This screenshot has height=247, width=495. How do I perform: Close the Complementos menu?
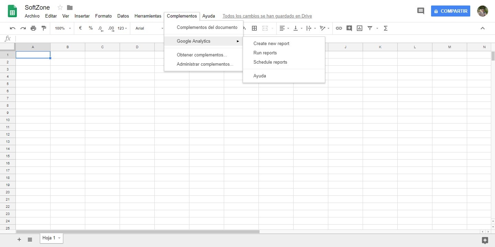coord(182,16)
